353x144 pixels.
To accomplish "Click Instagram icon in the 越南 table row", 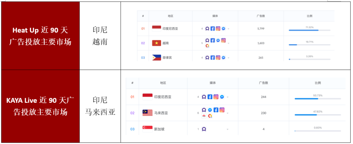I will click(x=223, y=40).
